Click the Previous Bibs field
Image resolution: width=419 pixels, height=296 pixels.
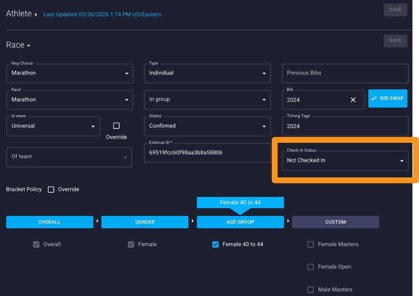[x=345, y=73]
